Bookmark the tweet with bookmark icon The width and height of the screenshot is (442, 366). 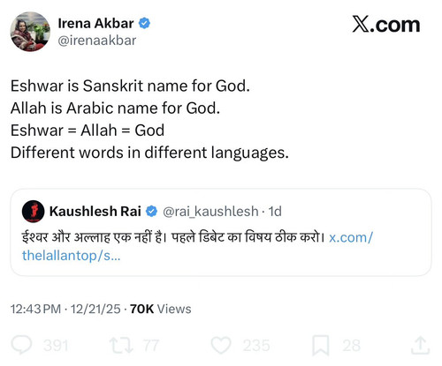coord(321,346)
